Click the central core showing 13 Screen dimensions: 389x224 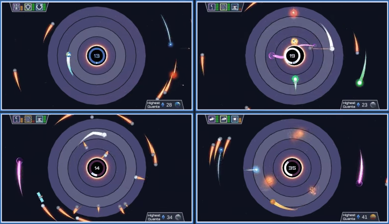tap(97, 56)
